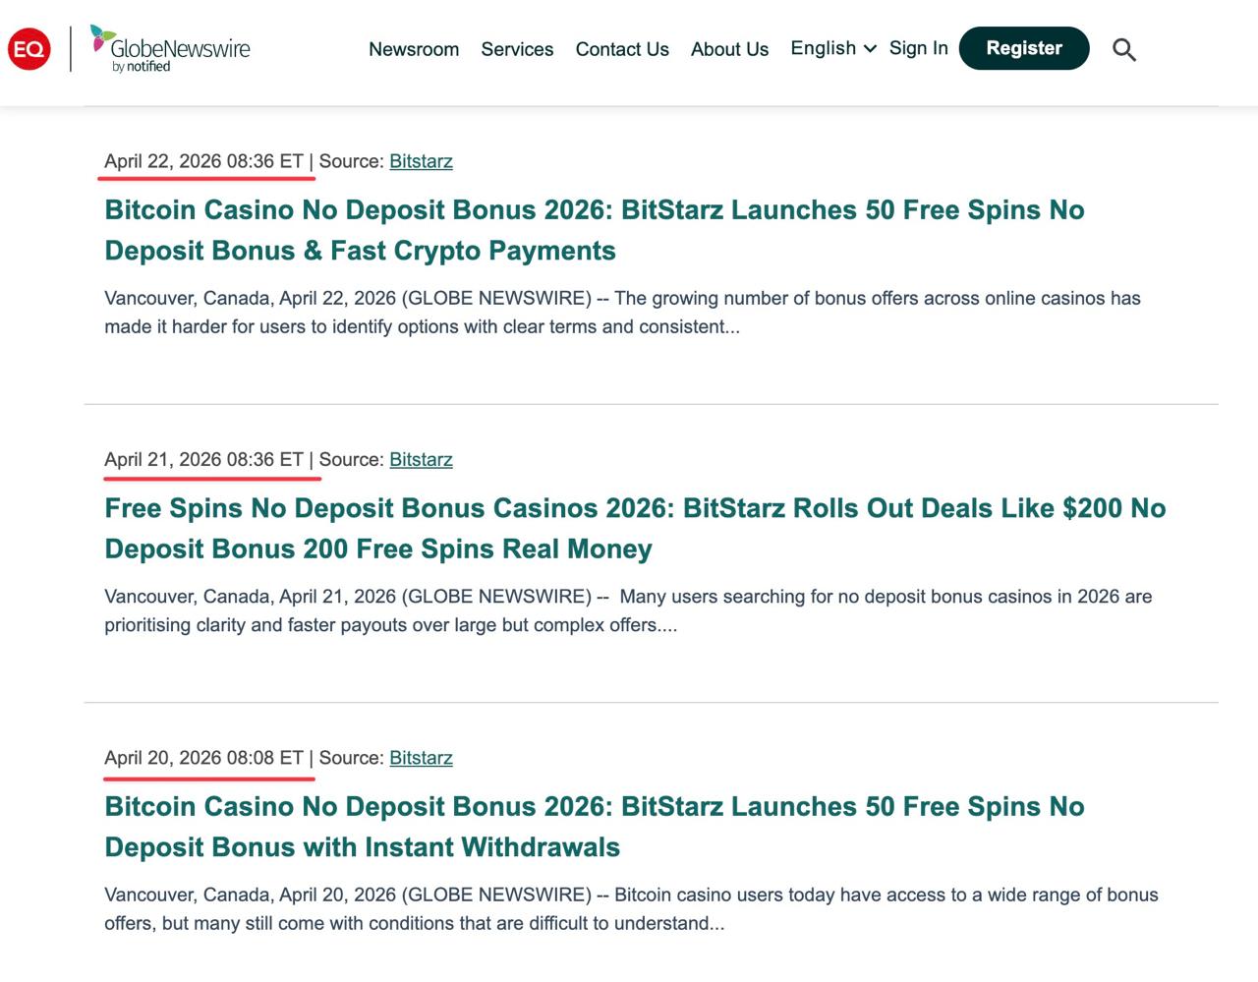Viewport: 1258px width, 982px height.
Task: Go to the Services menu item
Action: [517, 49]
